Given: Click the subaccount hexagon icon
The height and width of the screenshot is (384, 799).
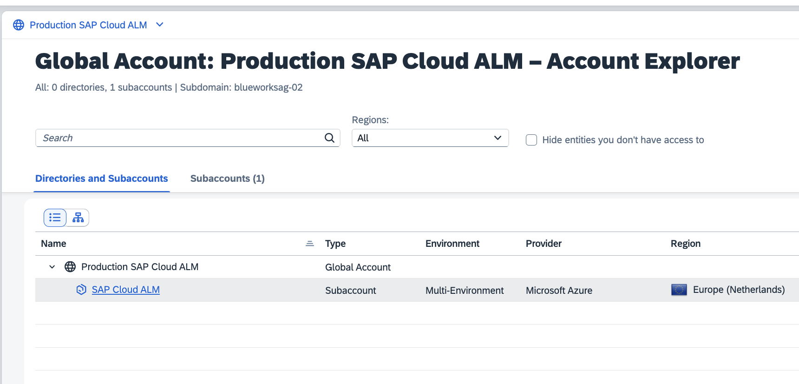Looking at the screenshot, I should pyautogui.click(x=81, y=290).
